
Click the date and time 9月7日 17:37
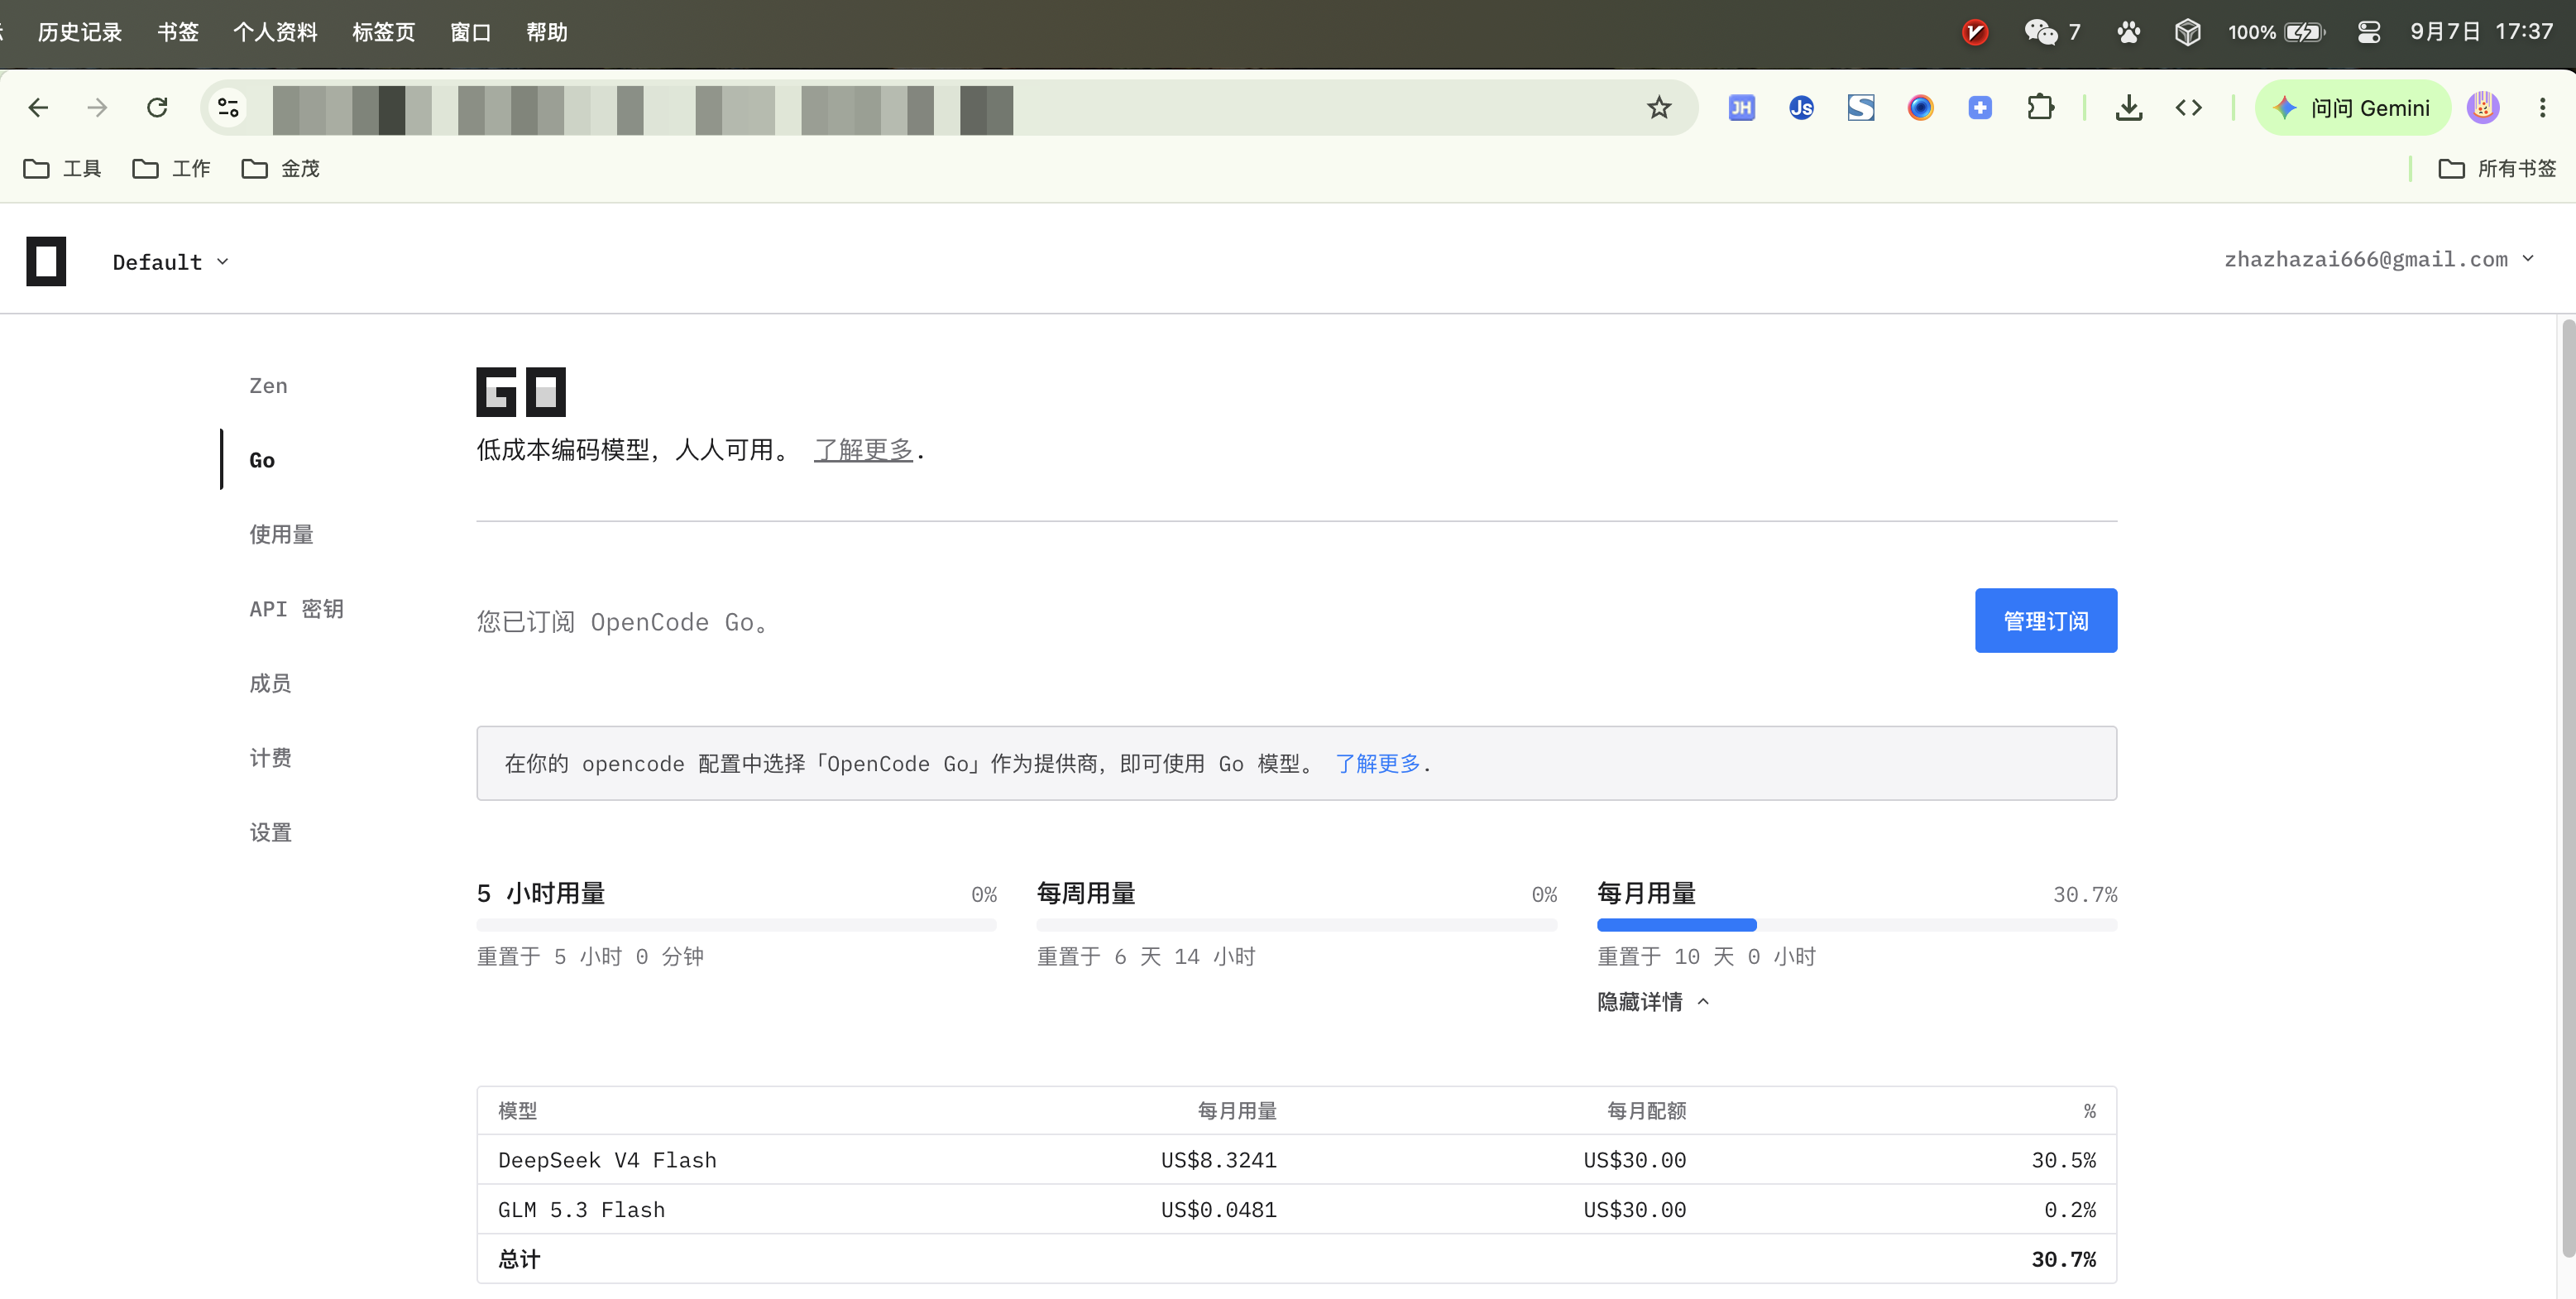2481,32
